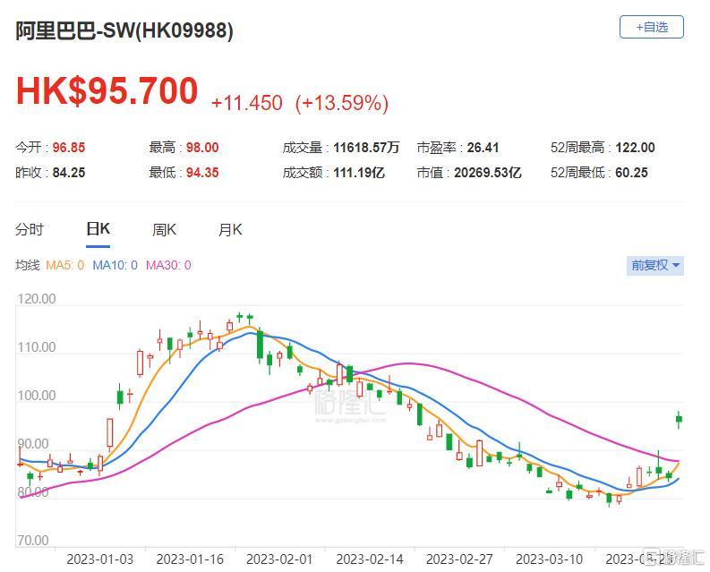Screen dimensions: 710x572
Task: Click the 110.00 price axis label
Action: pos(37,347)
